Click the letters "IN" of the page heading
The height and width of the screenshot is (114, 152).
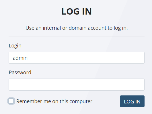(87, 11)
